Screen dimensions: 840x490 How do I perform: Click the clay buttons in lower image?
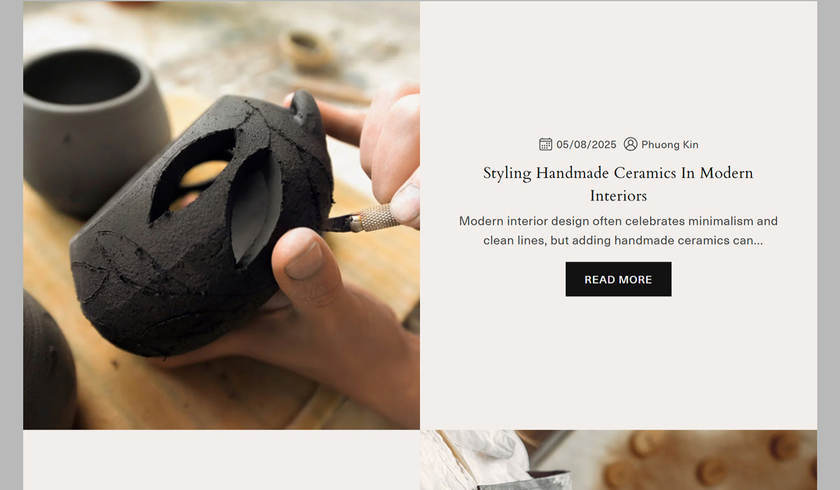[x=707, y=458]
